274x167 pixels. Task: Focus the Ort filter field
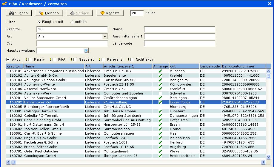(x=72, y=43)
